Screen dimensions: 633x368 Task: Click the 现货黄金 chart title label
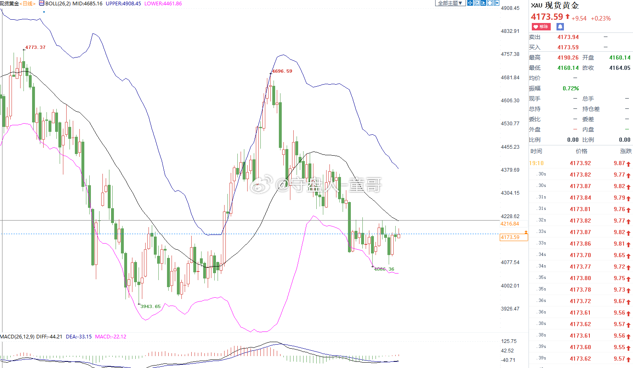[x=9, y=4]
